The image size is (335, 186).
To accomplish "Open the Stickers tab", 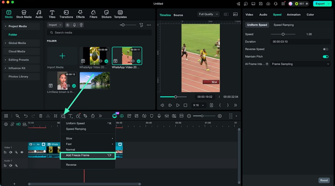I will (106, 14).
